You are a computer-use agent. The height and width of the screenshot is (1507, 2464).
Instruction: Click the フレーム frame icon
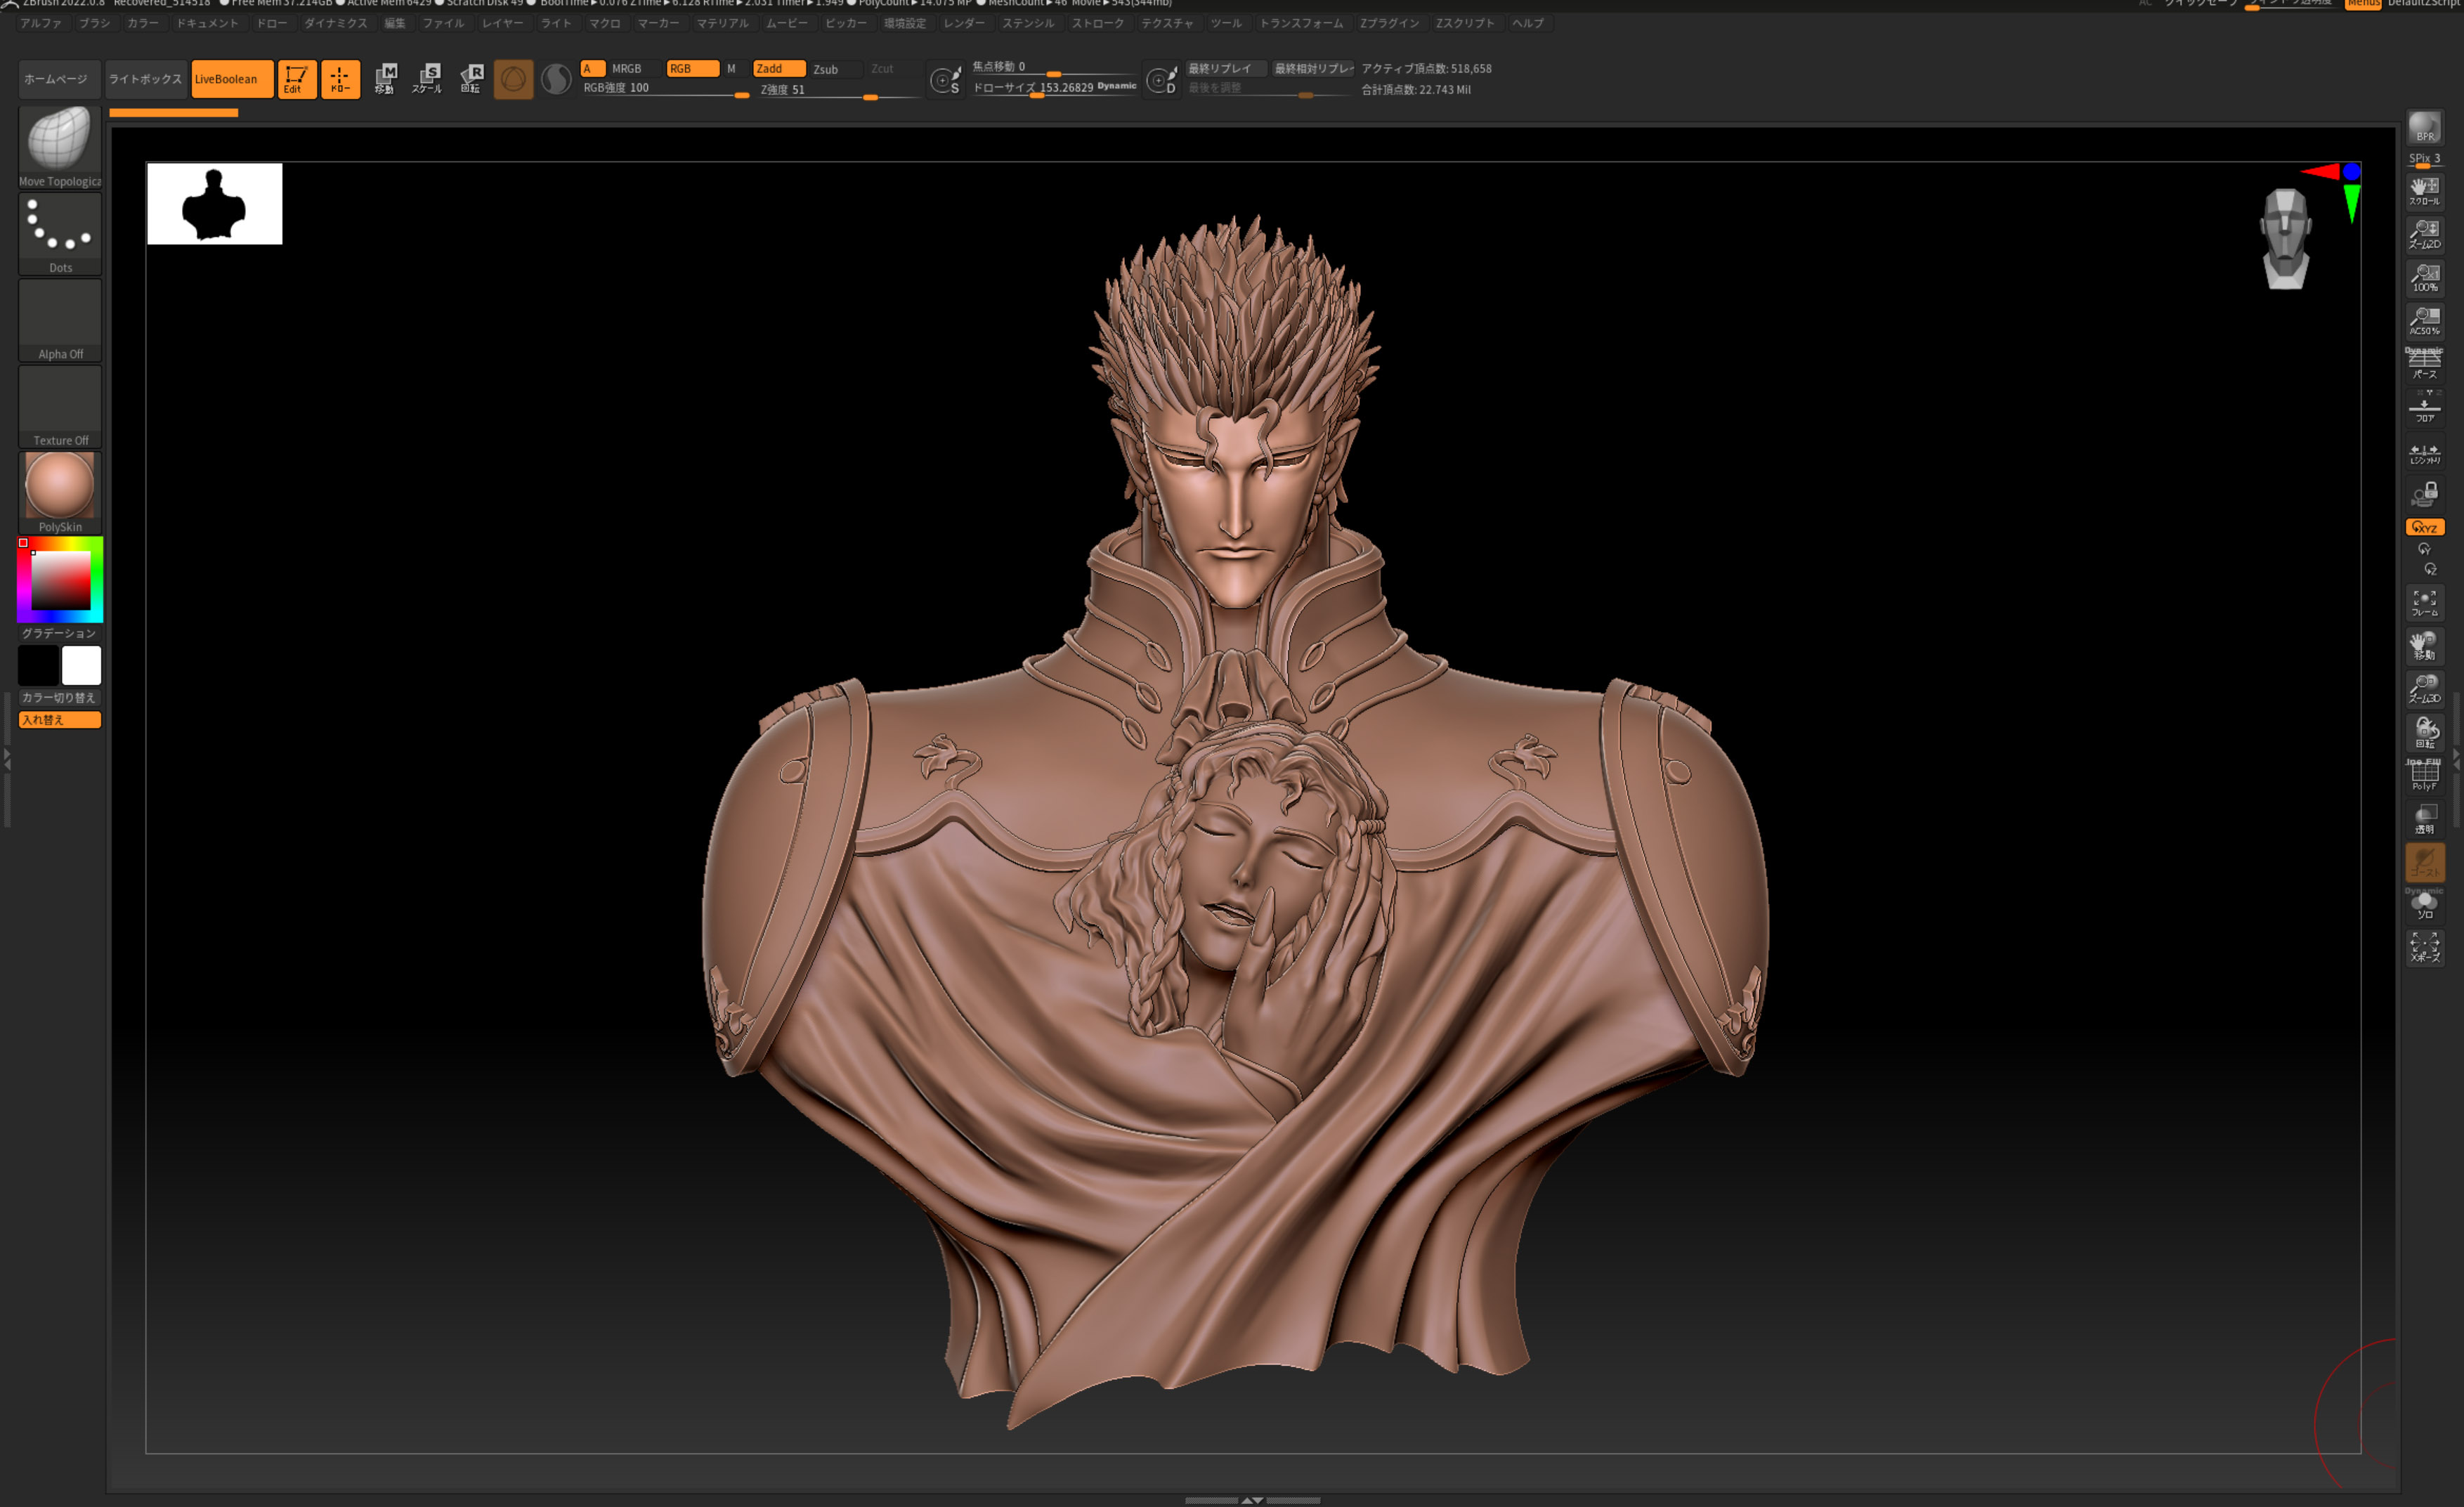tap(2424, 603)
